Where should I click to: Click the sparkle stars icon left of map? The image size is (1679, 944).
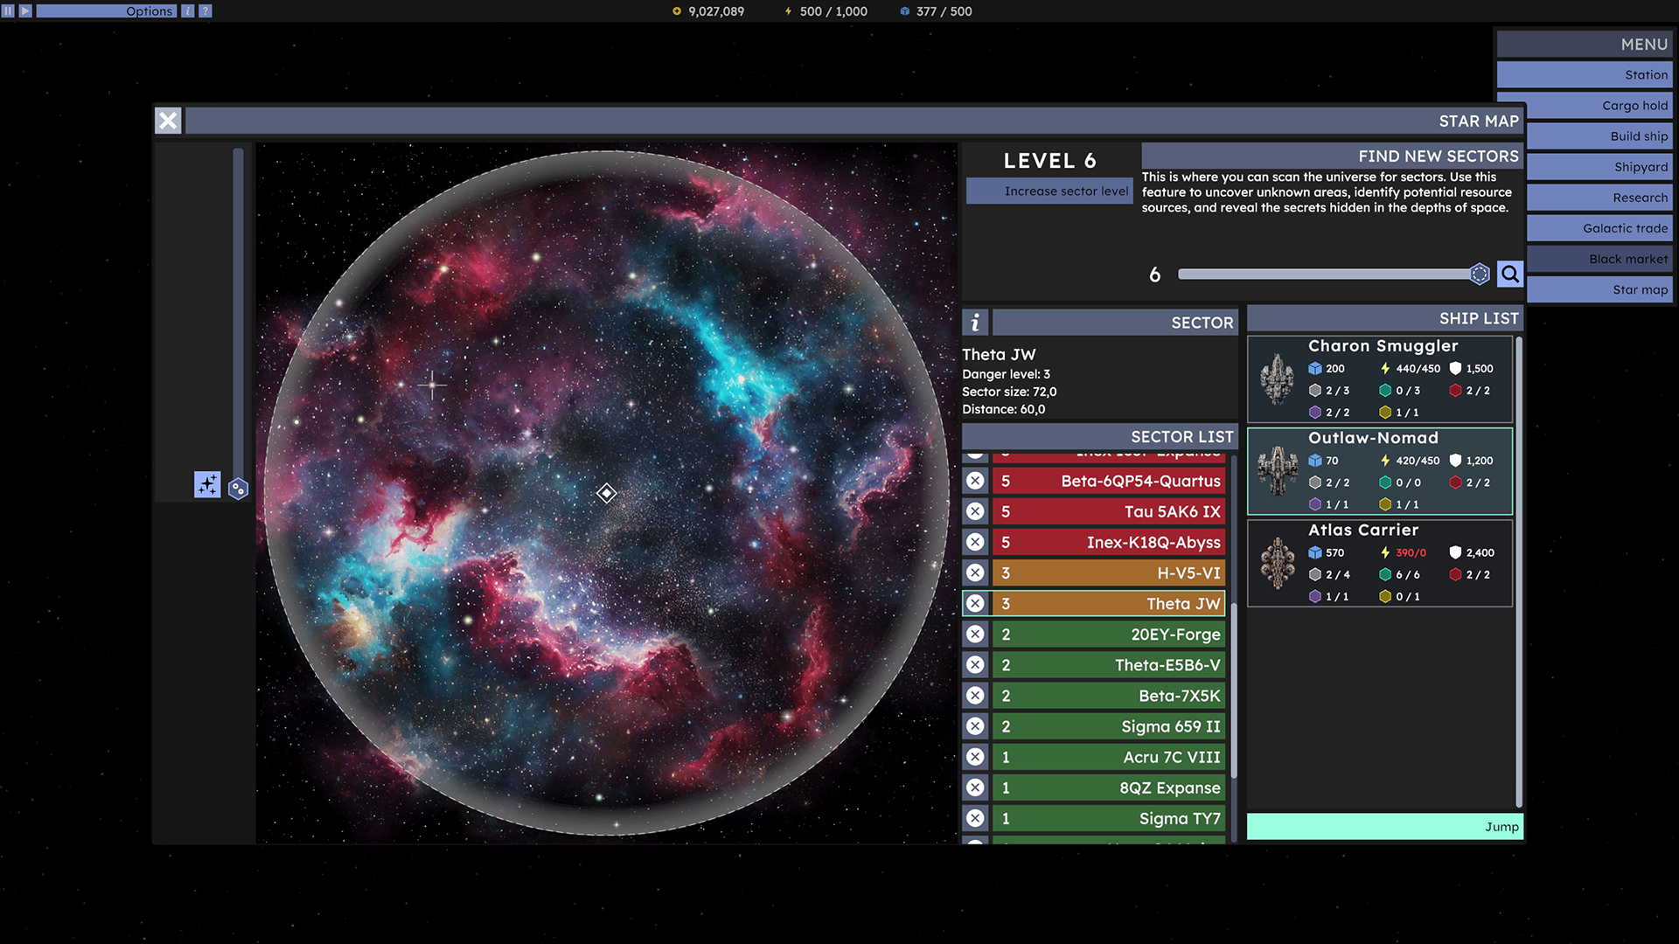tap(207, 484)
